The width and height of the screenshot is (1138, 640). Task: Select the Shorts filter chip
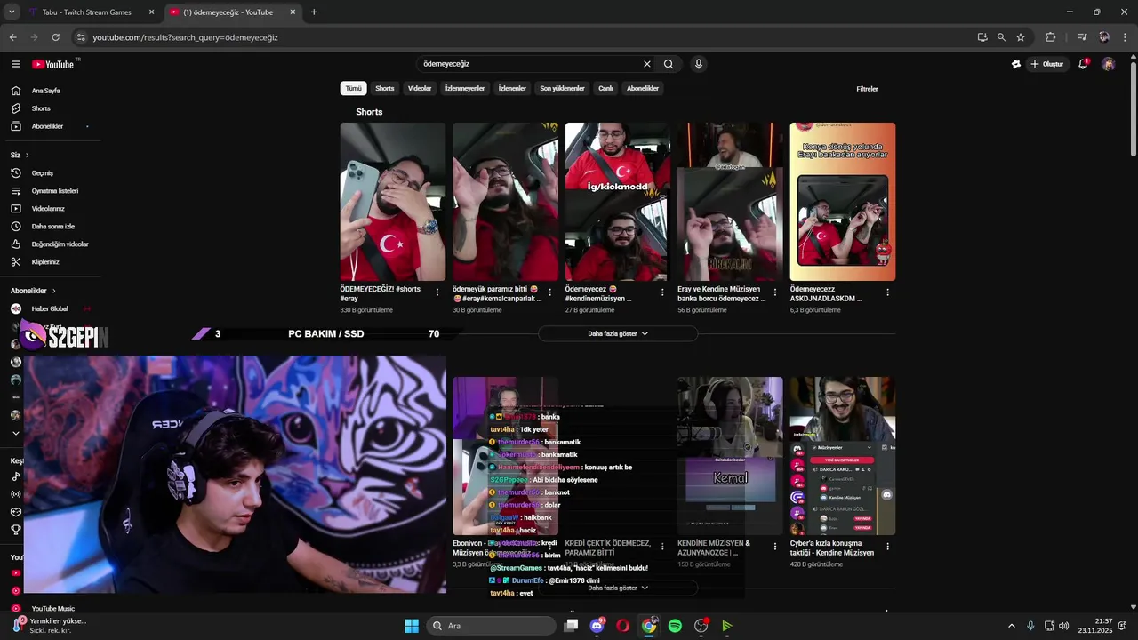tap(385, 89)
